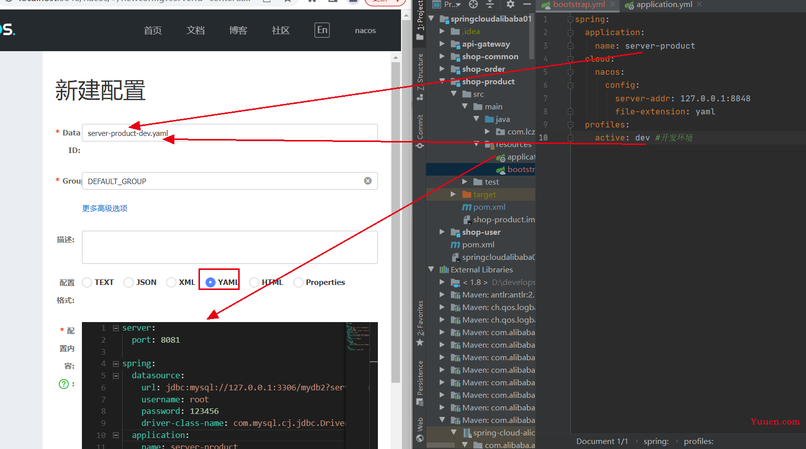Close the application.yml editor tab
806x449 pixels.
699,5
